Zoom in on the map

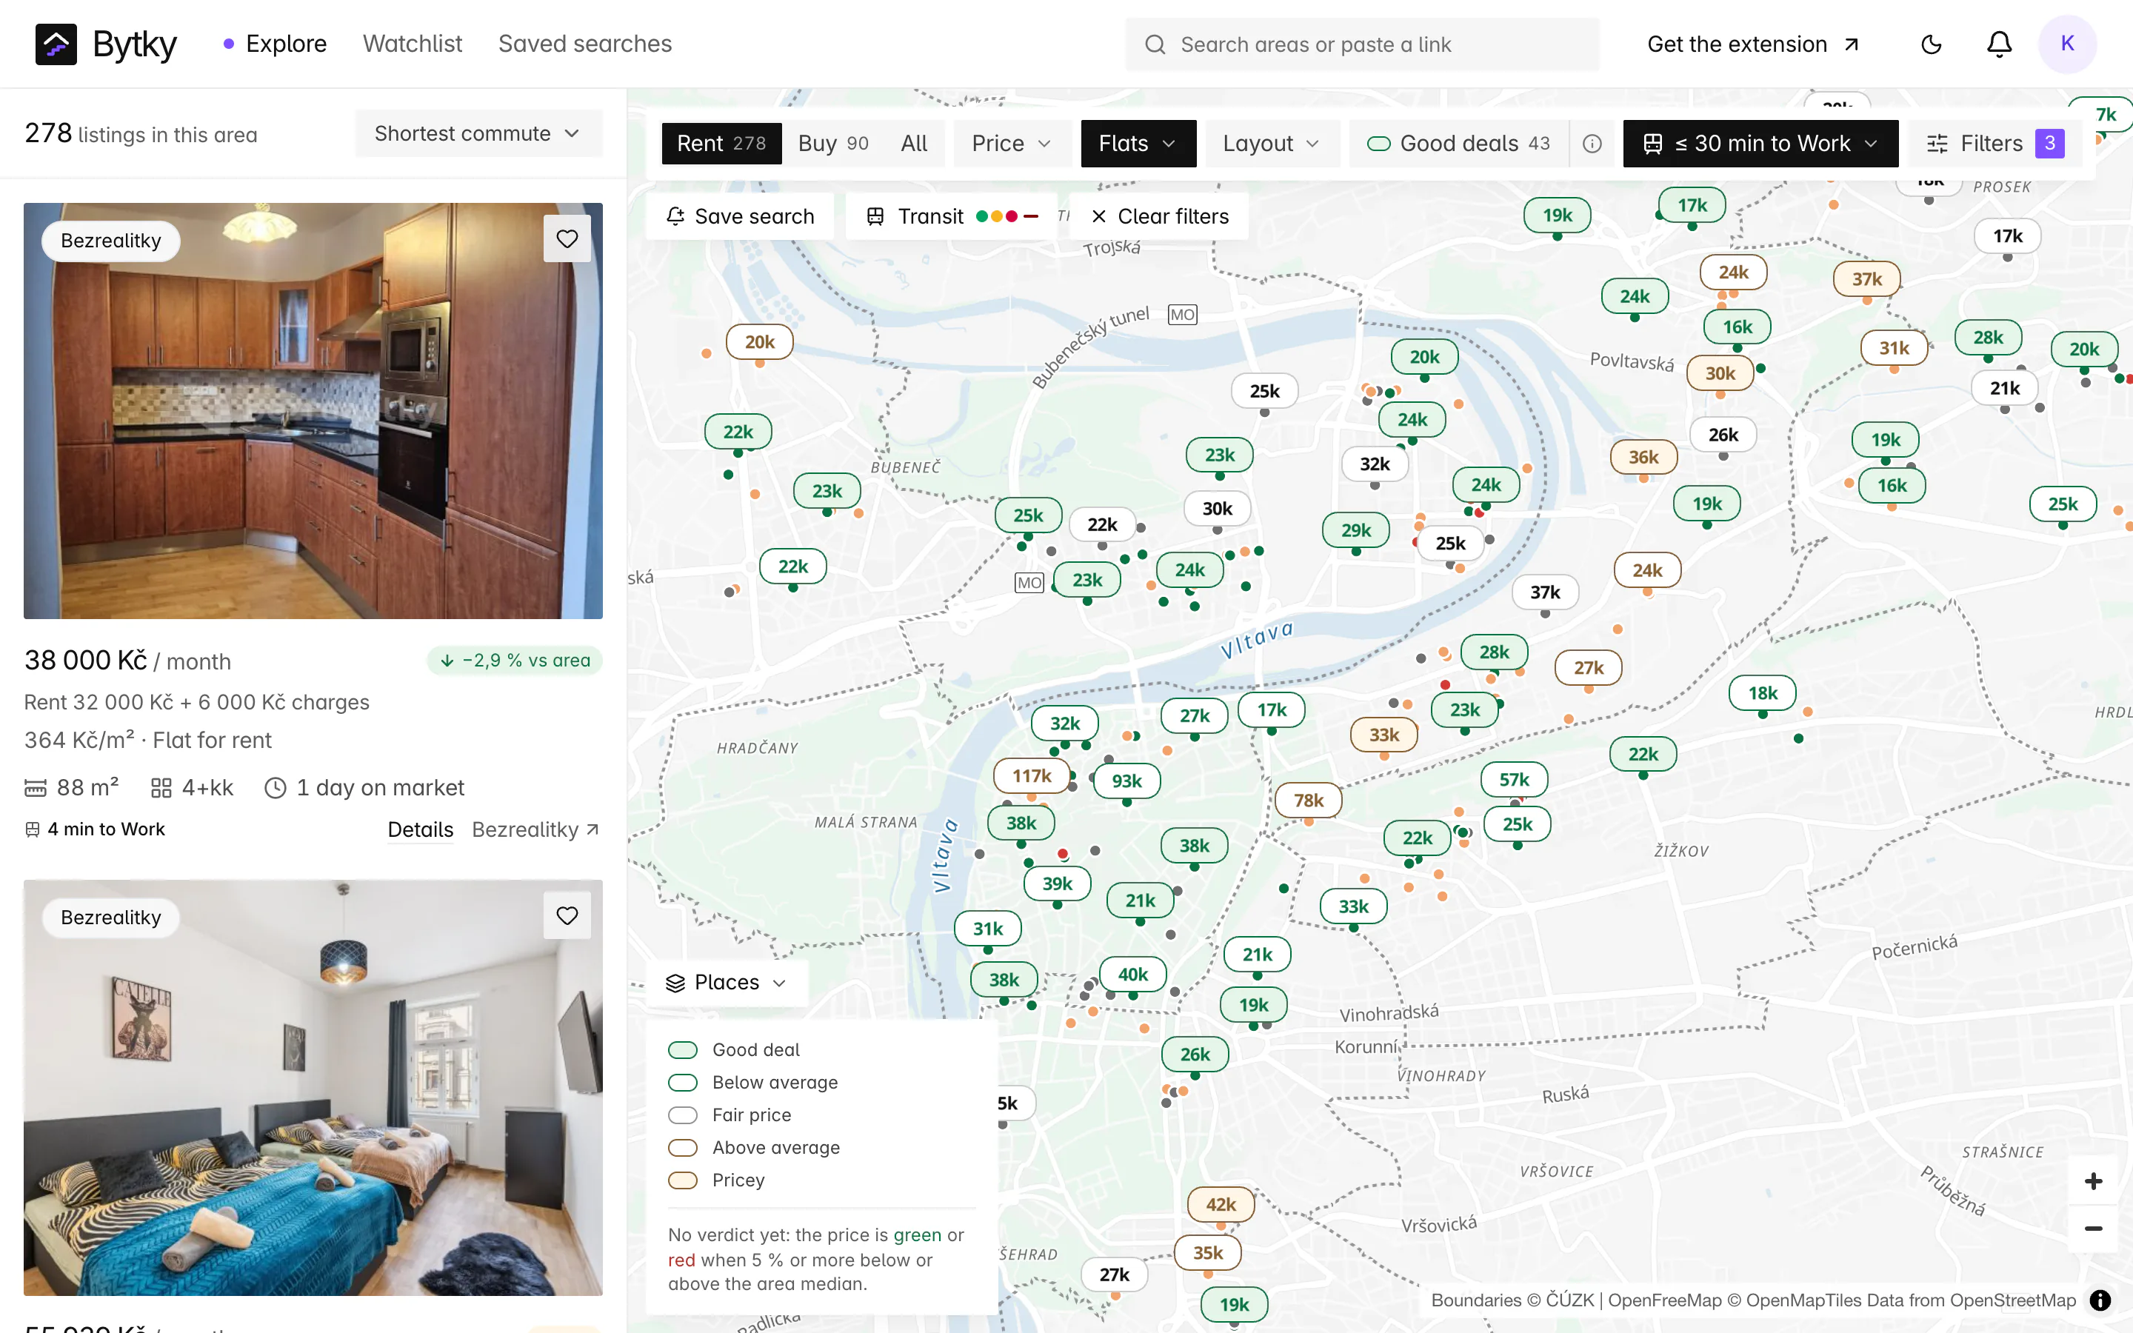2093,1181
